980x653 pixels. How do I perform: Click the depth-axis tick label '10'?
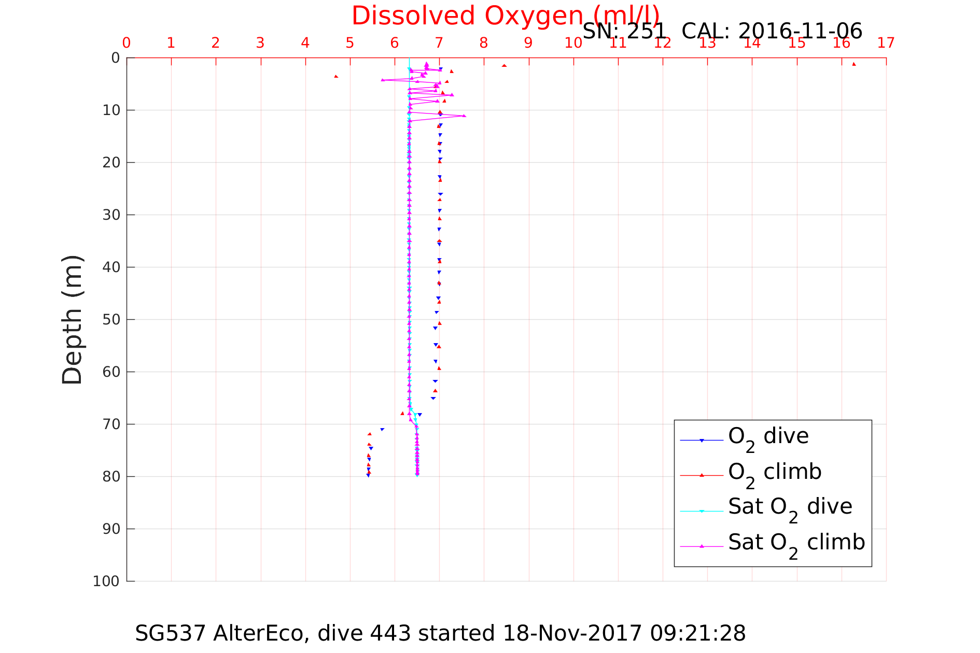111,110
